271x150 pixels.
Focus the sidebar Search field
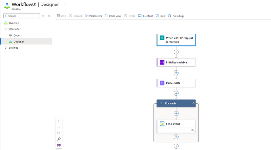point(22,16)
